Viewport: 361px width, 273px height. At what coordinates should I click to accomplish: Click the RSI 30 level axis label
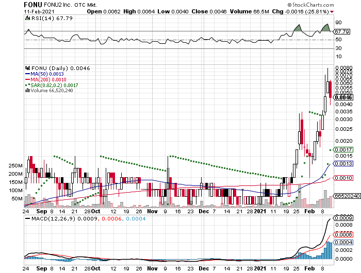[x=338, y=48]
